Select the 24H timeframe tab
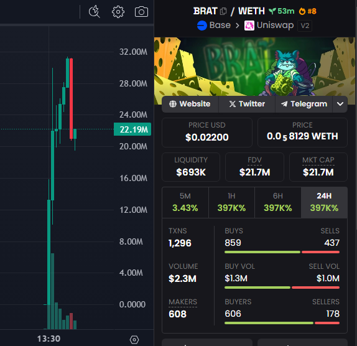 coord(324,202)
